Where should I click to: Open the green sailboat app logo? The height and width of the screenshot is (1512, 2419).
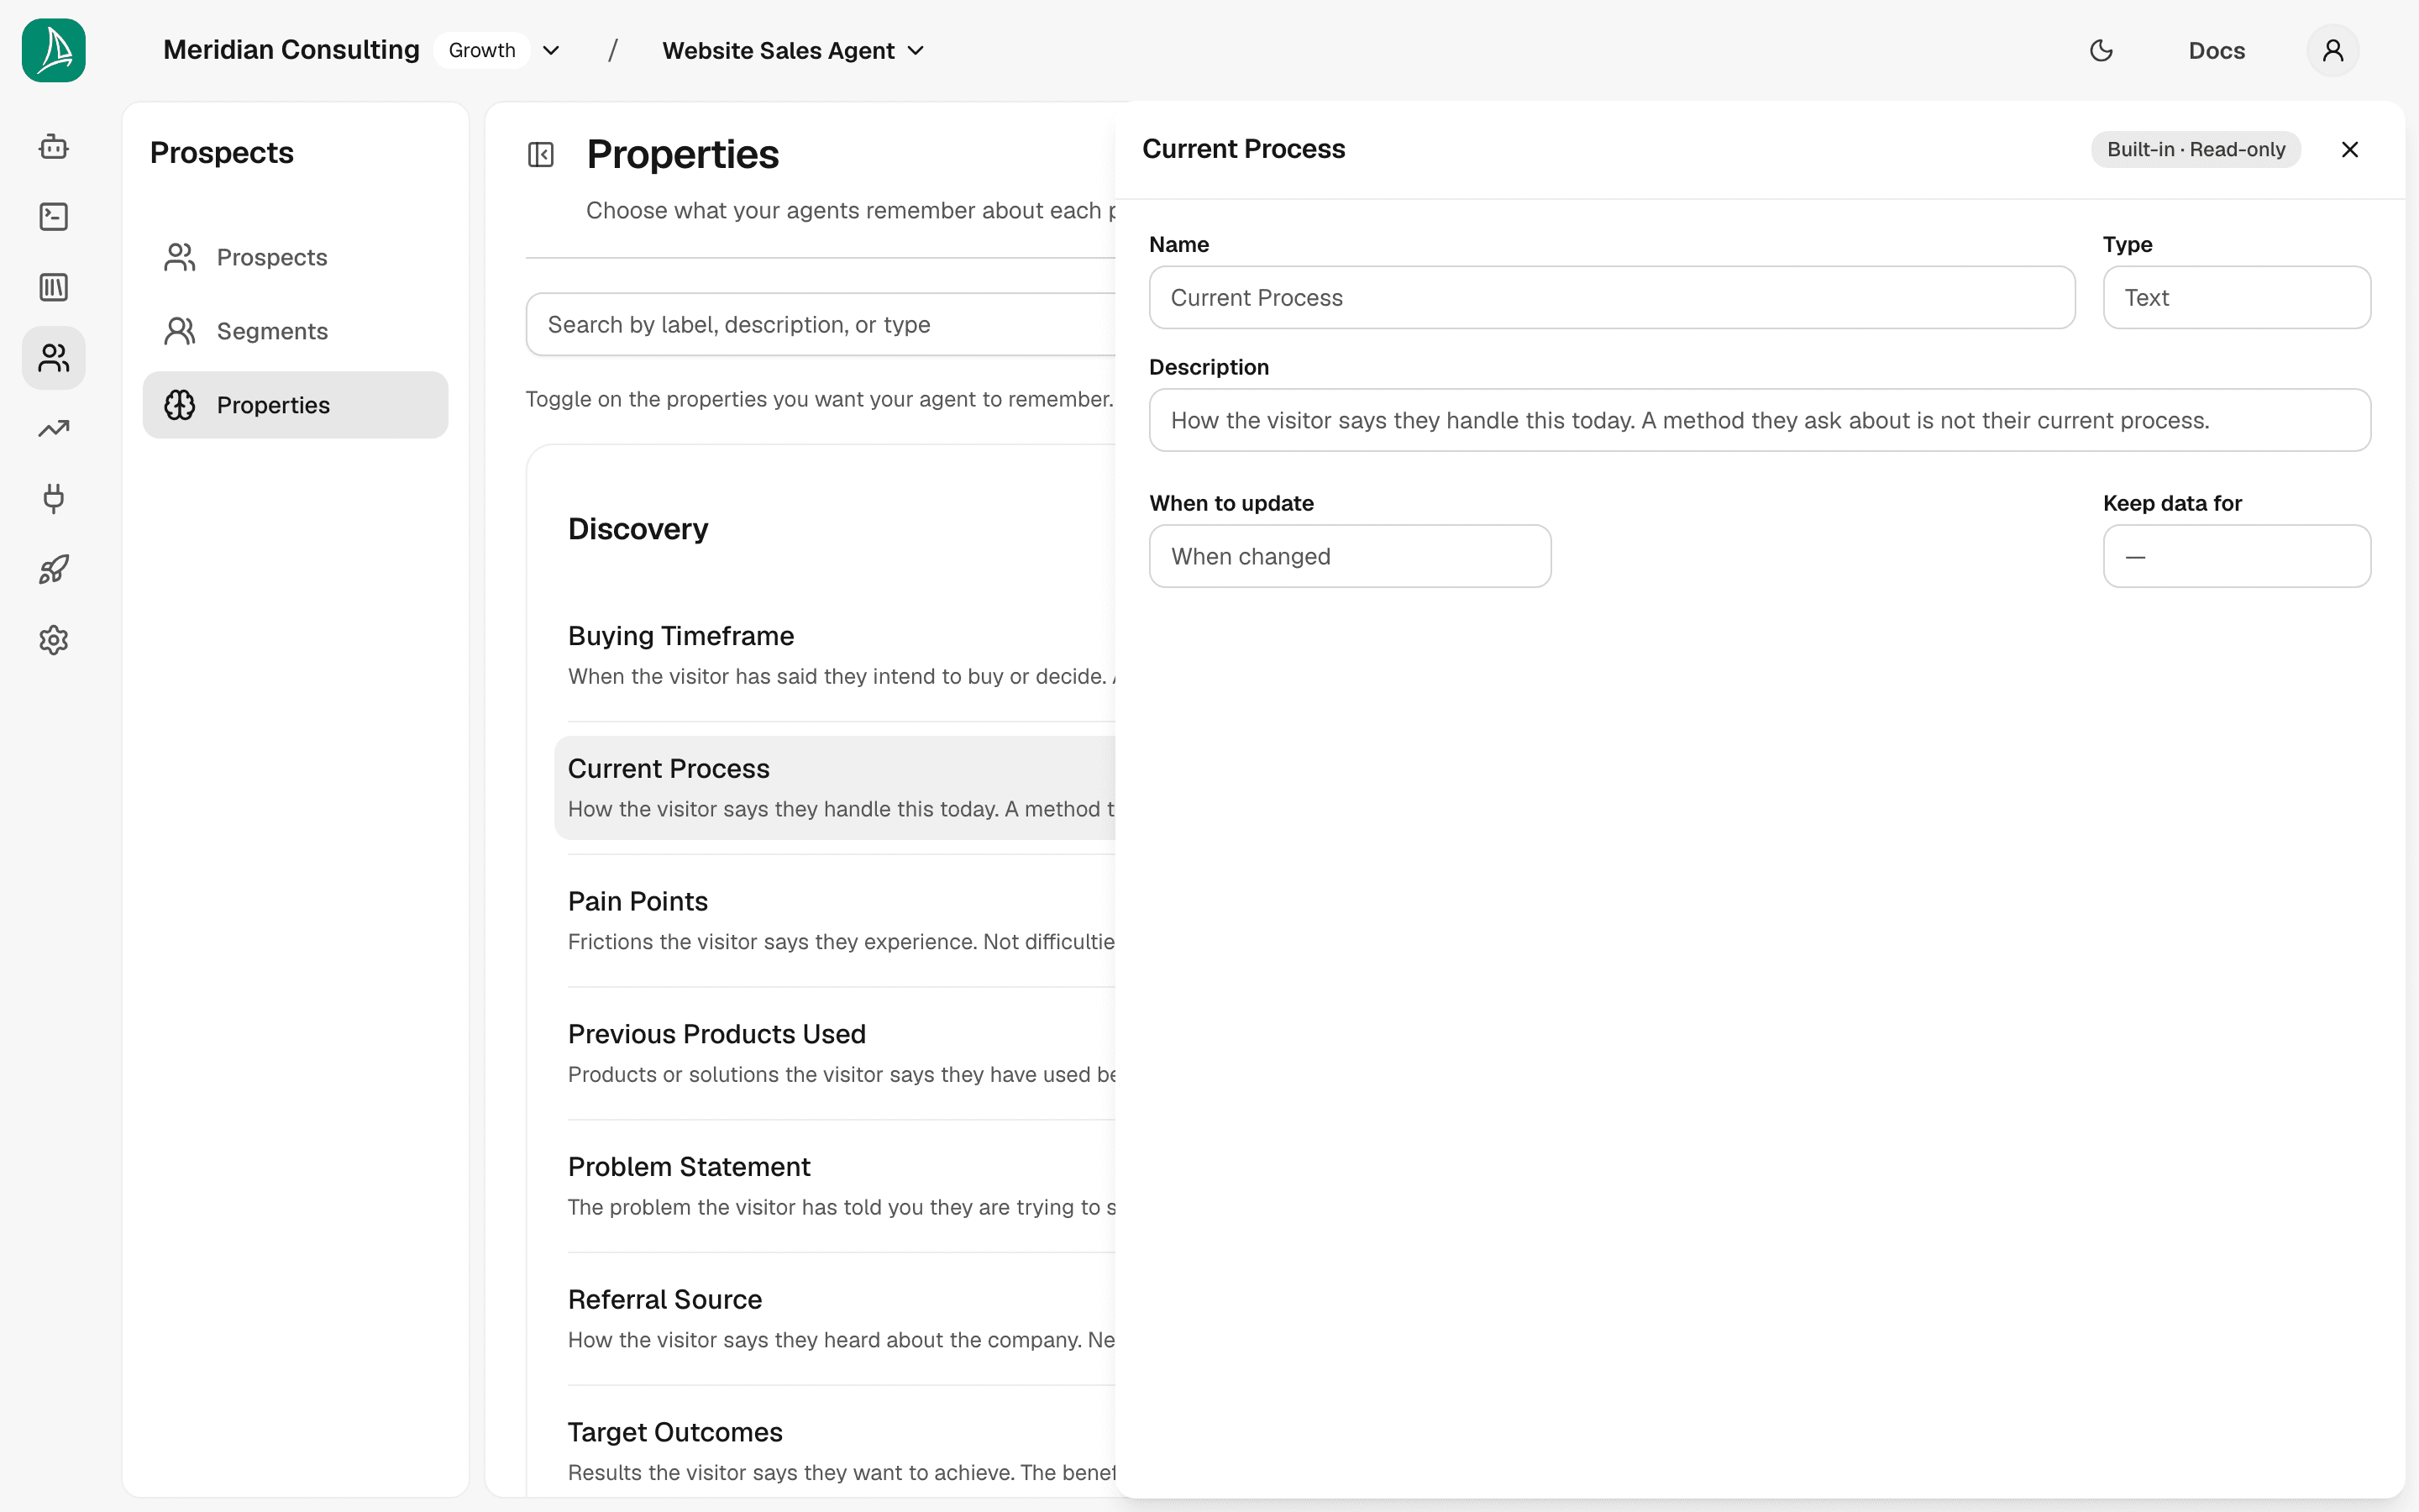tap(54, 50)
